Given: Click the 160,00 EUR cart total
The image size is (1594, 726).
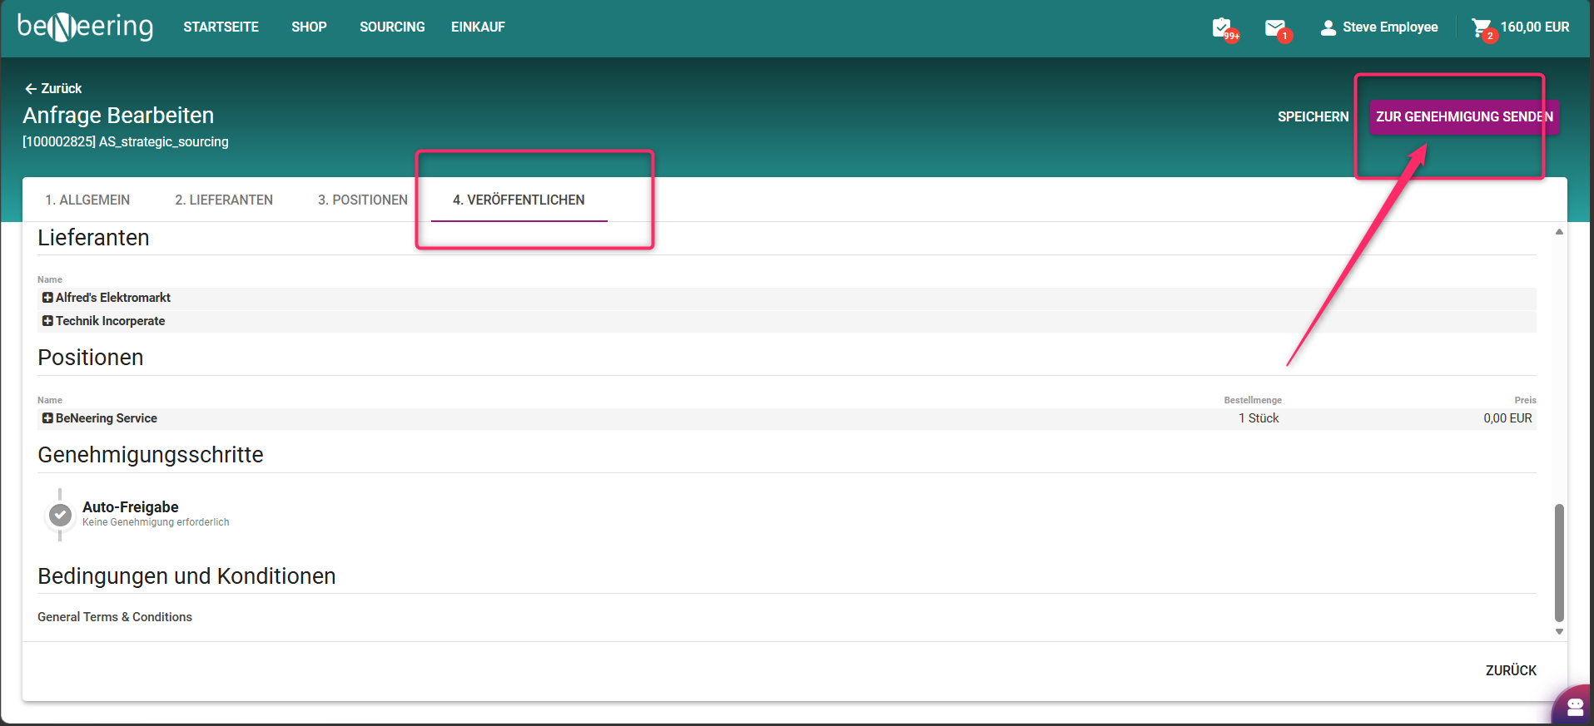Looking at the screenshot, I should pyautogui.click(x=1535, y=27).
